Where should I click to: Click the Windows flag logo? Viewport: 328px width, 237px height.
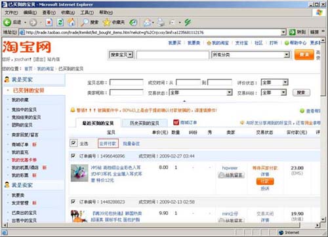pos(319,12)
